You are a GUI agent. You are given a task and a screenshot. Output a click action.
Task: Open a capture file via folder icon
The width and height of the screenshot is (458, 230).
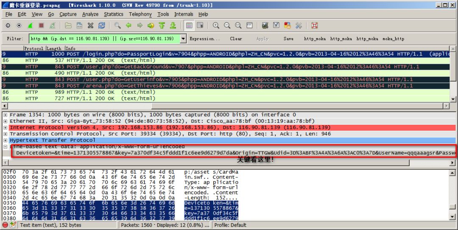pos(68,25)
